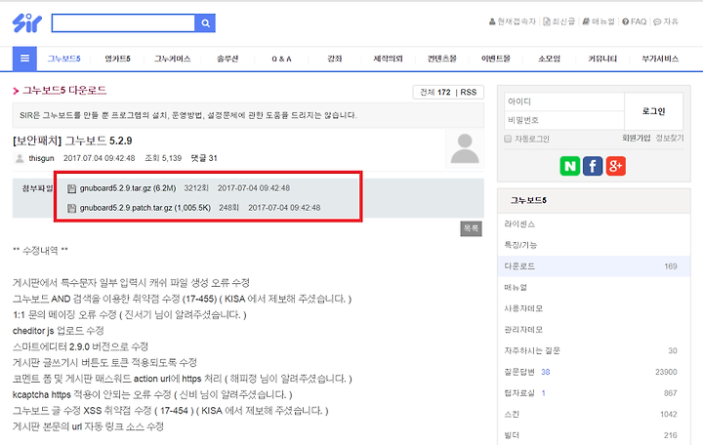Viewport: 703px width, 445px height.
Task: Toggle the 자동로그인 checkbox
Action: 508,139
